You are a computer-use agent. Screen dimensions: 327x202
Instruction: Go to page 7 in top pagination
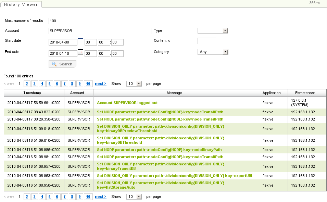(64, 84)
